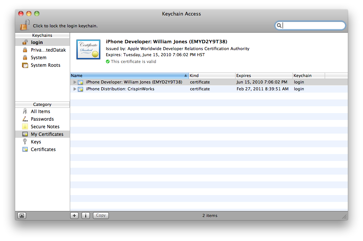Click the iPhone Distribution row certificate icon
This screenshot has width=363, height=241.
[80, 89]
